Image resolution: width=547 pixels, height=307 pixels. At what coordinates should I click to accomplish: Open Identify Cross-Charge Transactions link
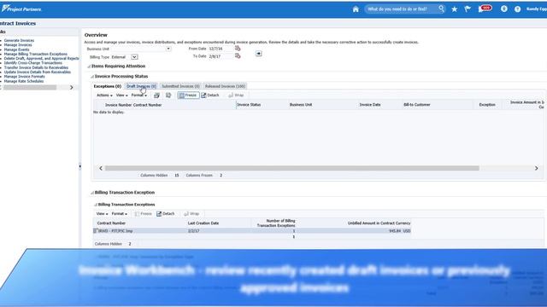[x=33, y=63]
